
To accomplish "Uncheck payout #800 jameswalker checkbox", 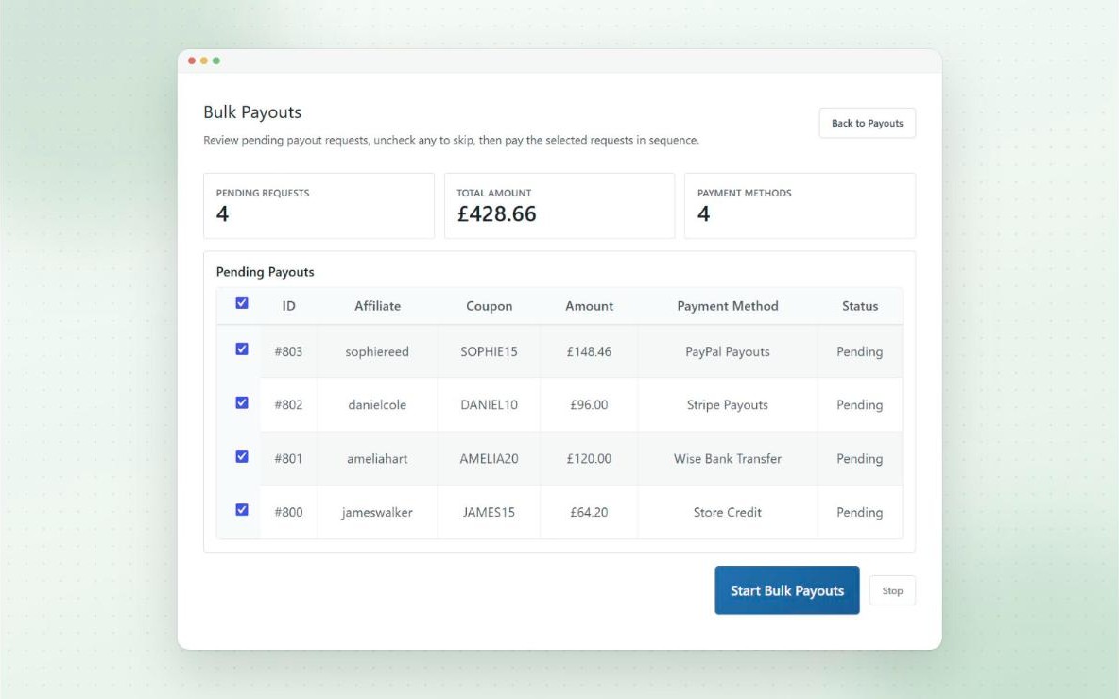I will pos(242,509).
